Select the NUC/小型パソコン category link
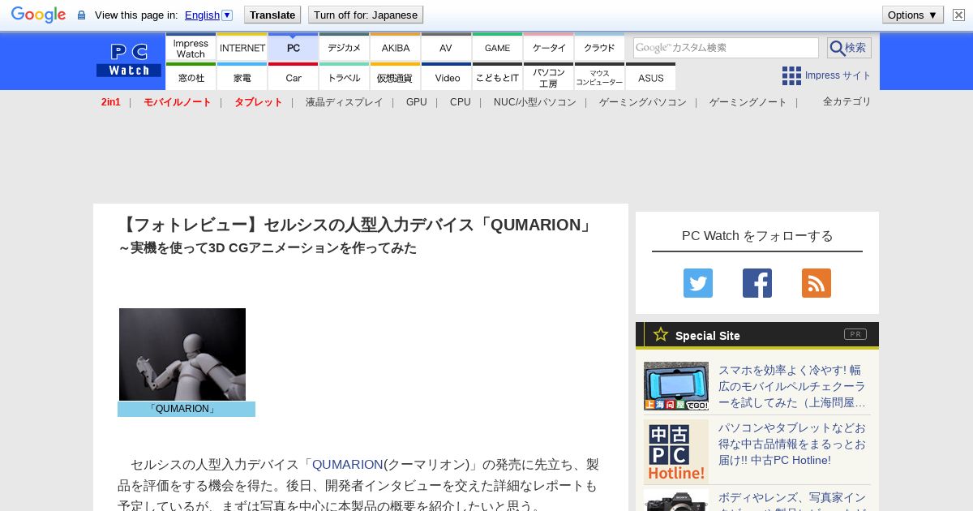 [535, 102]
